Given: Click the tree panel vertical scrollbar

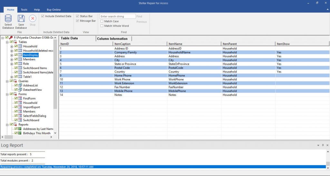Looking at the screenshot, I should [x=55, y=74].
